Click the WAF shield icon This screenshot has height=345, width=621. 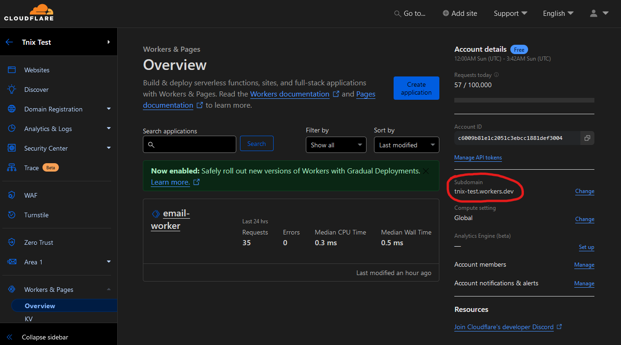[x=12, y=195]
